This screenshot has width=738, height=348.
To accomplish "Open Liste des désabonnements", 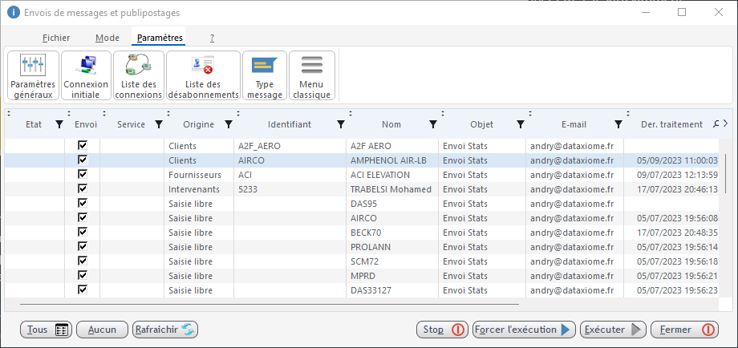I will [x=203, y=76].
